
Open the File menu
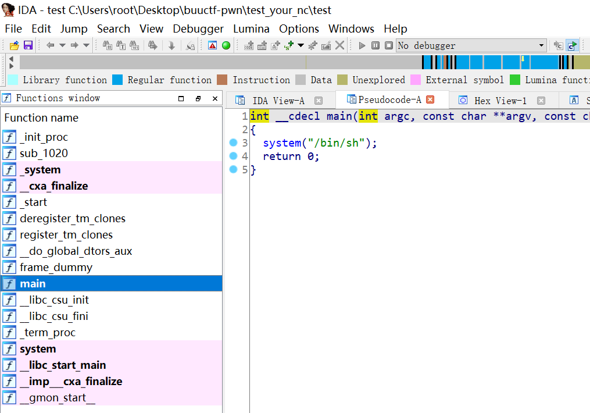(13, 29)
